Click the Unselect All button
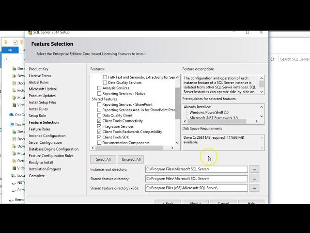This screenshot has height=233, width=310. [x=131, y=160]
